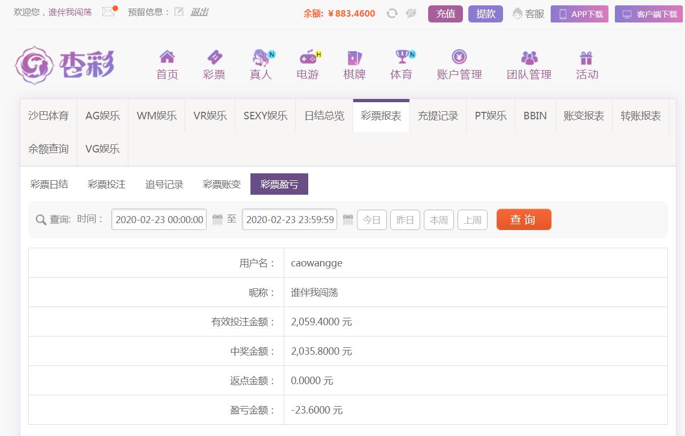This screenshot has width=685, height=436.
Task: Open the 电游 gamepad icon
Action: (x=308, y=57)
